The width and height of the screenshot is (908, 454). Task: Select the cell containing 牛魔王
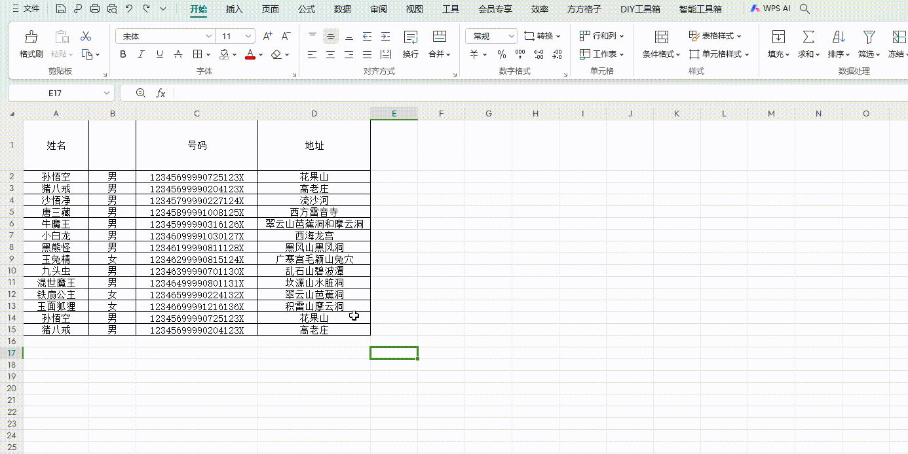(56, 224)
